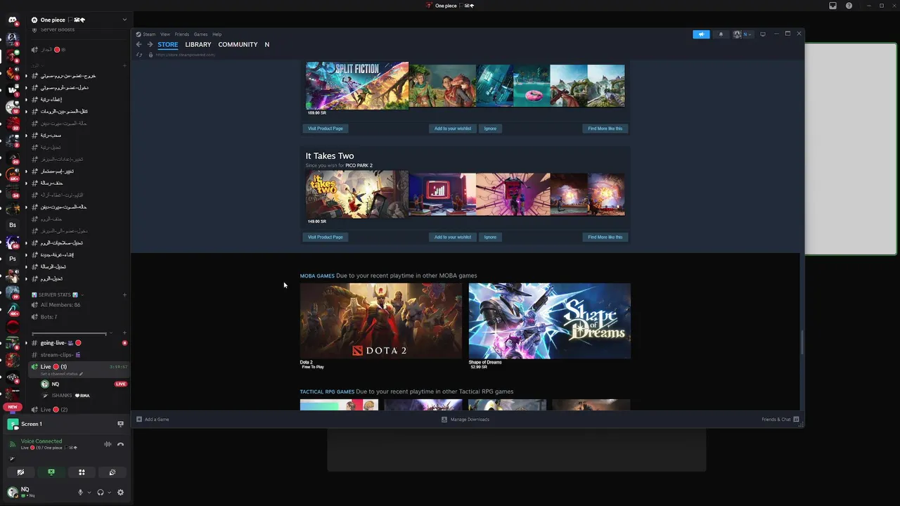This screenshot has width=900, height=506.
Task: Open Manage Downloads in Steam footer
Action: (x=465, y=420)
